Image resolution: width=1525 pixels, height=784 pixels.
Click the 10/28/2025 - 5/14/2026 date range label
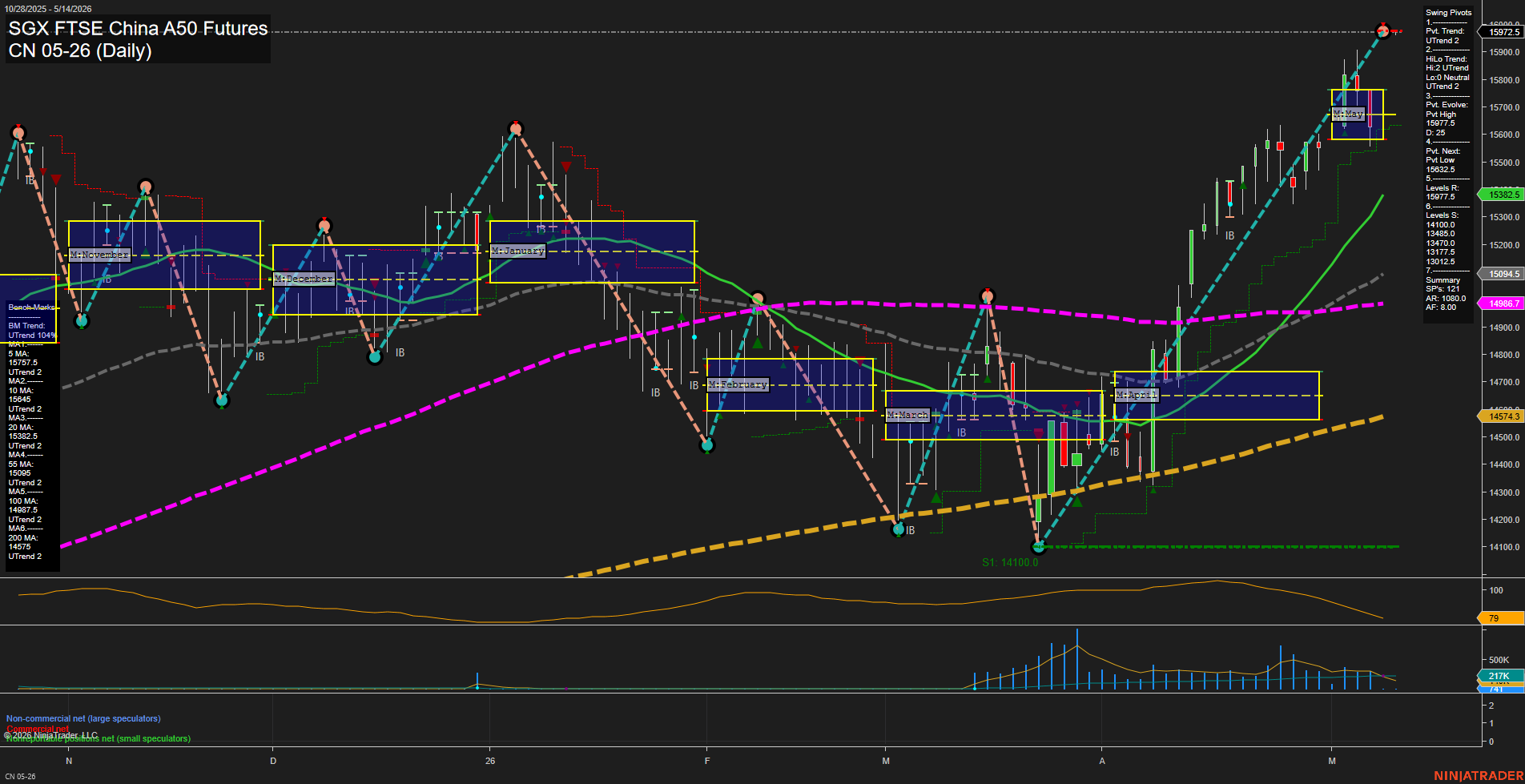pyautogui.click(x=48, y=9)
